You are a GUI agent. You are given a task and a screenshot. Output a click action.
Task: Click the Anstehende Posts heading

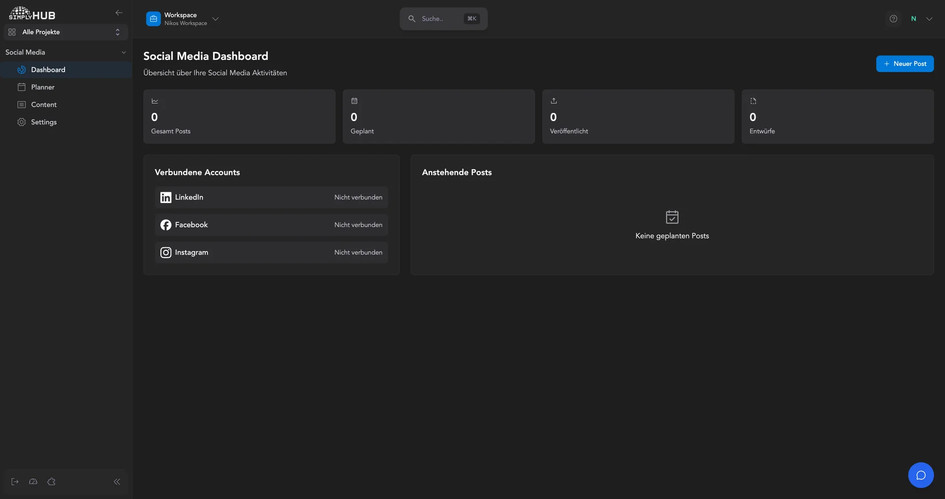coord(457,173)
